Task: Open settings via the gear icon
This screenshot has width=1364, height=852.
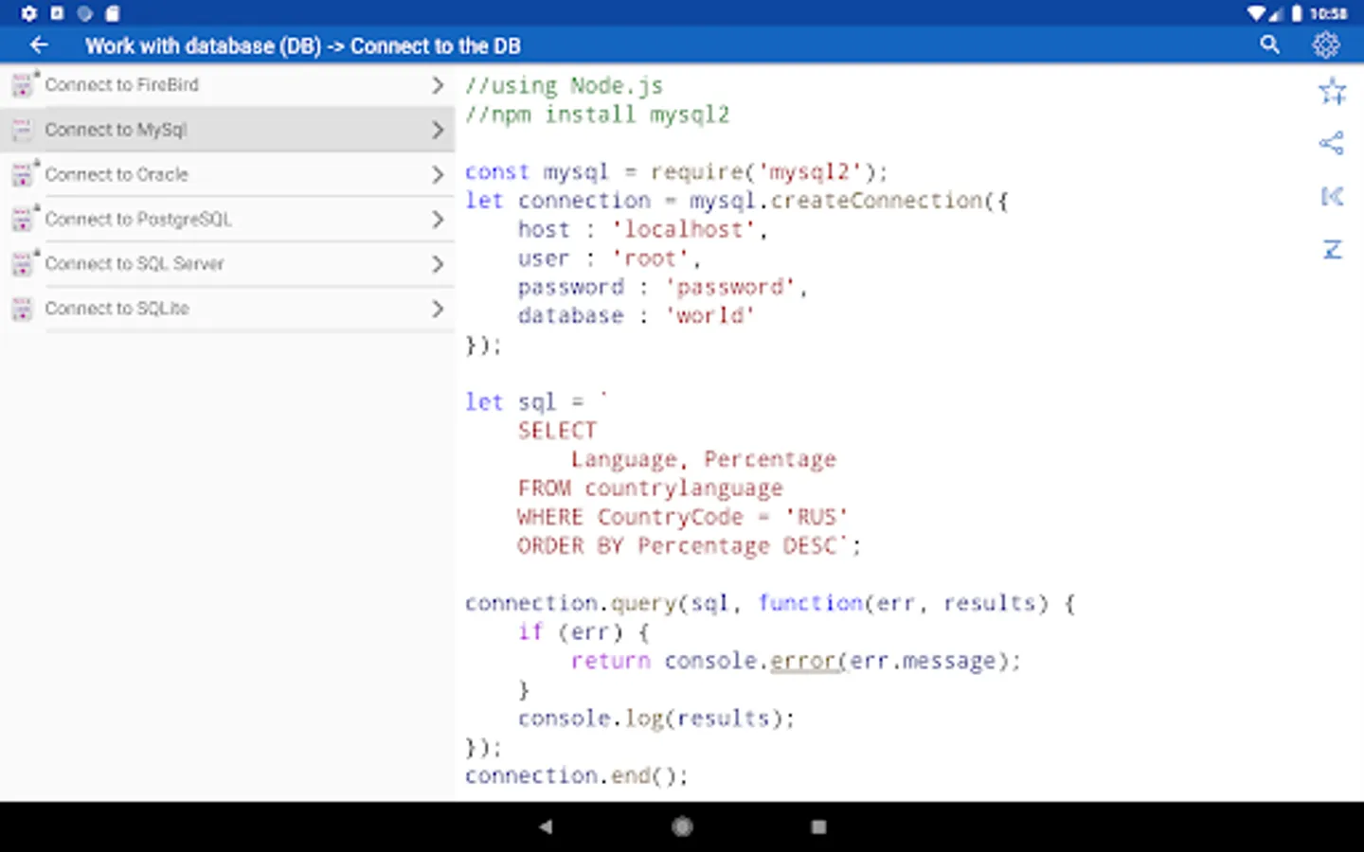Action: tap(1325, 44)
